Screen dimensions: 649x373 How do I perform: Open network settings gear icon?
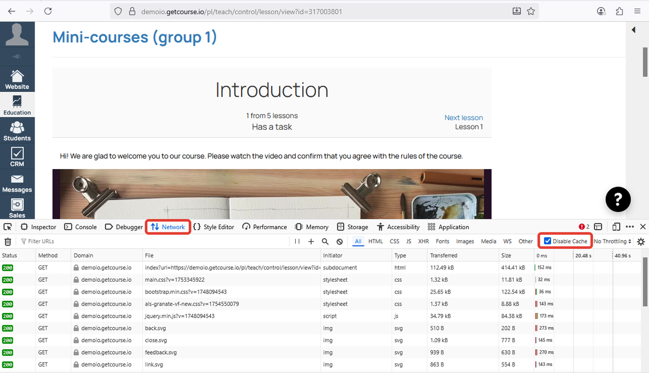click(x=641, y=242)
